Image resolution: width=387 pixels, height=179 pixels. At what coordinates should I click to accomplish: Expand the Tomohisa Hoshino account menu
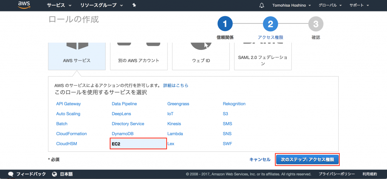[291, 5]
